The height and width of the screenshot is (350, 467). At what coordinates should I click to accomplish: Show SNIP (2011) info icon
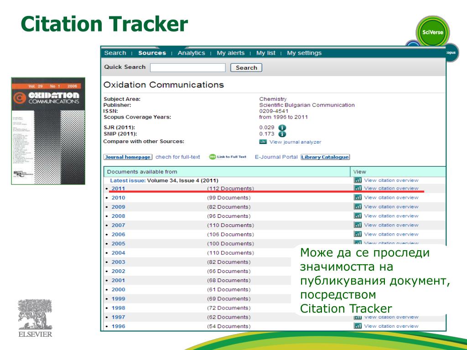point(282,134)
